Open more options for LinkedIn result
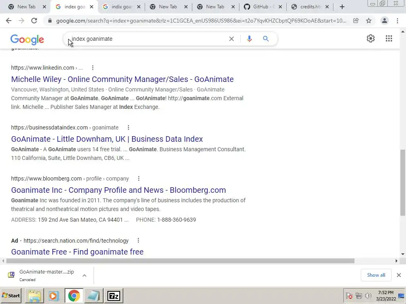This screenshot has height=304, width=406. coord(93,68)
